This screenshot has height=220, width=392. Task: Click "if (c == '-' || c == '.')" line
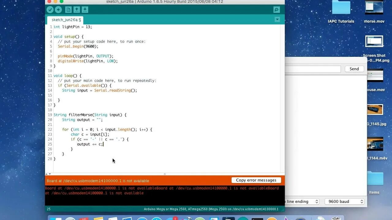pos(100,139)
